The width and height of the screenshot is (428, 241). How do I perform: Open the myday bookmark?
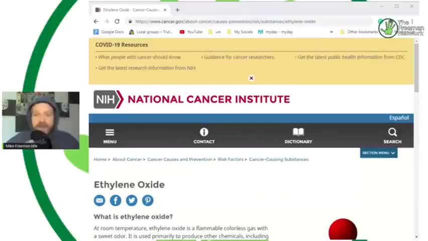pyautogui.click(x=275, y=32)
